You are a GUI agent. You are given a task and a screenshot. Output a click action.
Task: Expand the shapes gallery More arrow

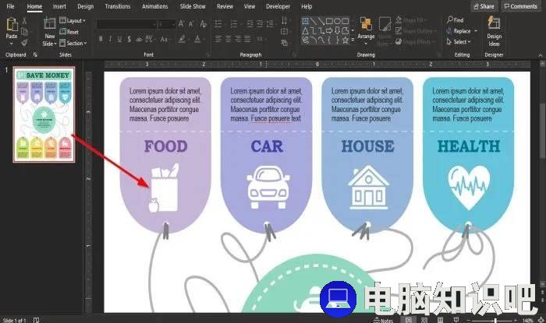point(353,40)
